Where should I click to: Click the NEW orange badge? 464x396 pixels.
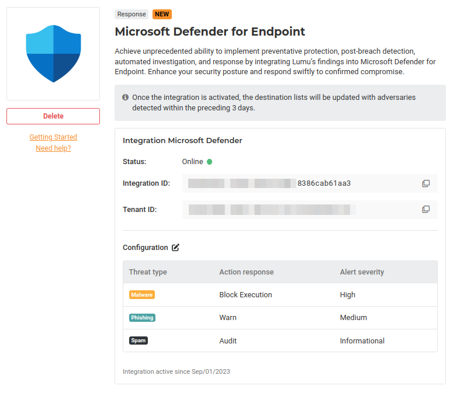pyautogui.click(x=162, y=14)
